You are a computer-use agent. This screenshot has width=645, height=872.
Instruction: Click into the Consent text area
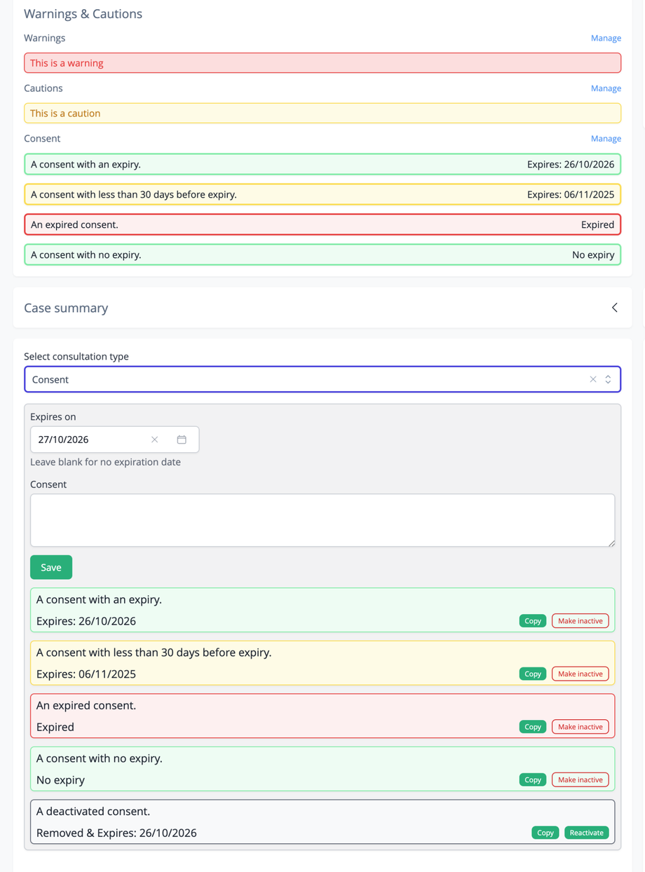point(322,520)
